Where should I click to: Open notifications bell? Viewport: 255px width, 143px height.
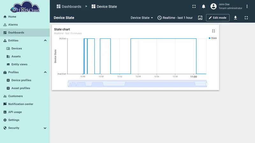tap(203, 6)
